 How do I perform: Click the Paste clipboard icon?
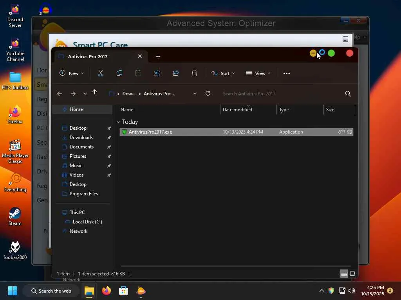pyautogui.click(x=138, y=73)
